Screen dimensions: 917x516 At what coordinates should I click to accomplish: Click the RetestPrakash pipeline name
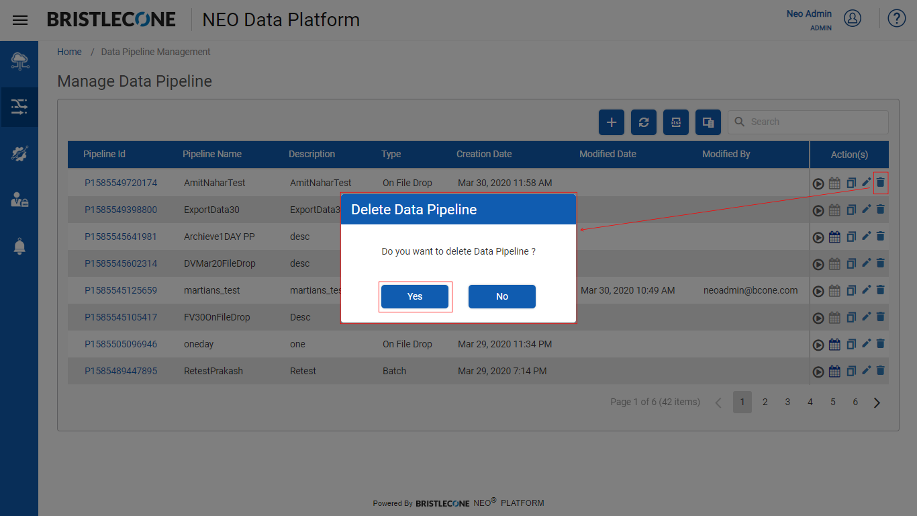213,371
